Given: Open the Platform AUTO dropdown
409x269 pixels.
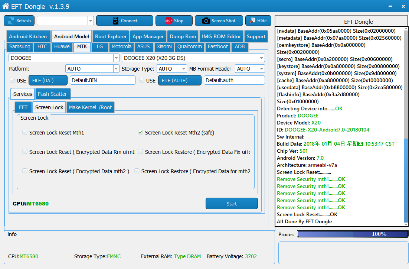Looking at the screenshot, I should pos(116,69).
